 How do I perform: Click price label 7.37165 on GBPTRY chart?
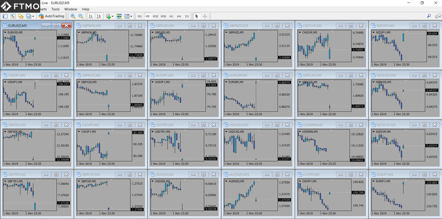(64, 203)
